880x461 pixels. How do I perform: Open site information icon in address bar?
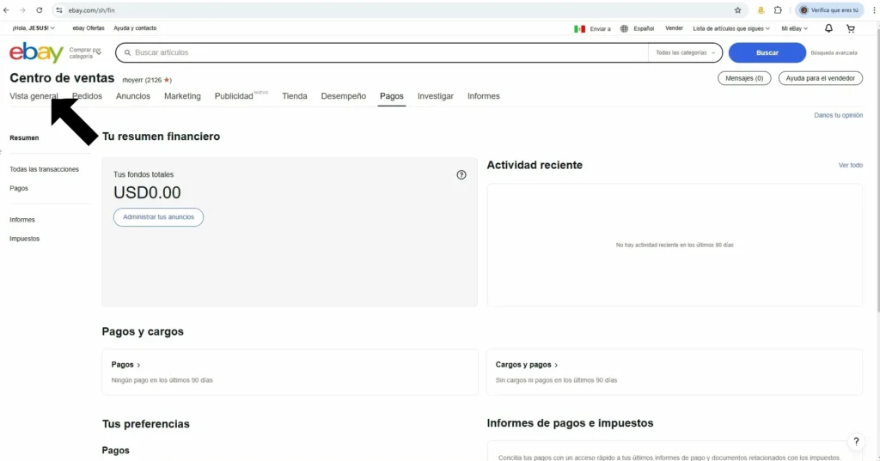(x=59, y=10)
